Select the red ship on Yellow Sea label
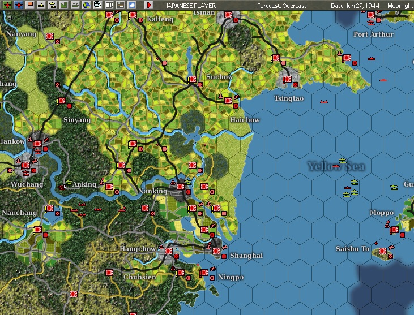Screen dimensions: 414x315 click(x=336, y=166)
